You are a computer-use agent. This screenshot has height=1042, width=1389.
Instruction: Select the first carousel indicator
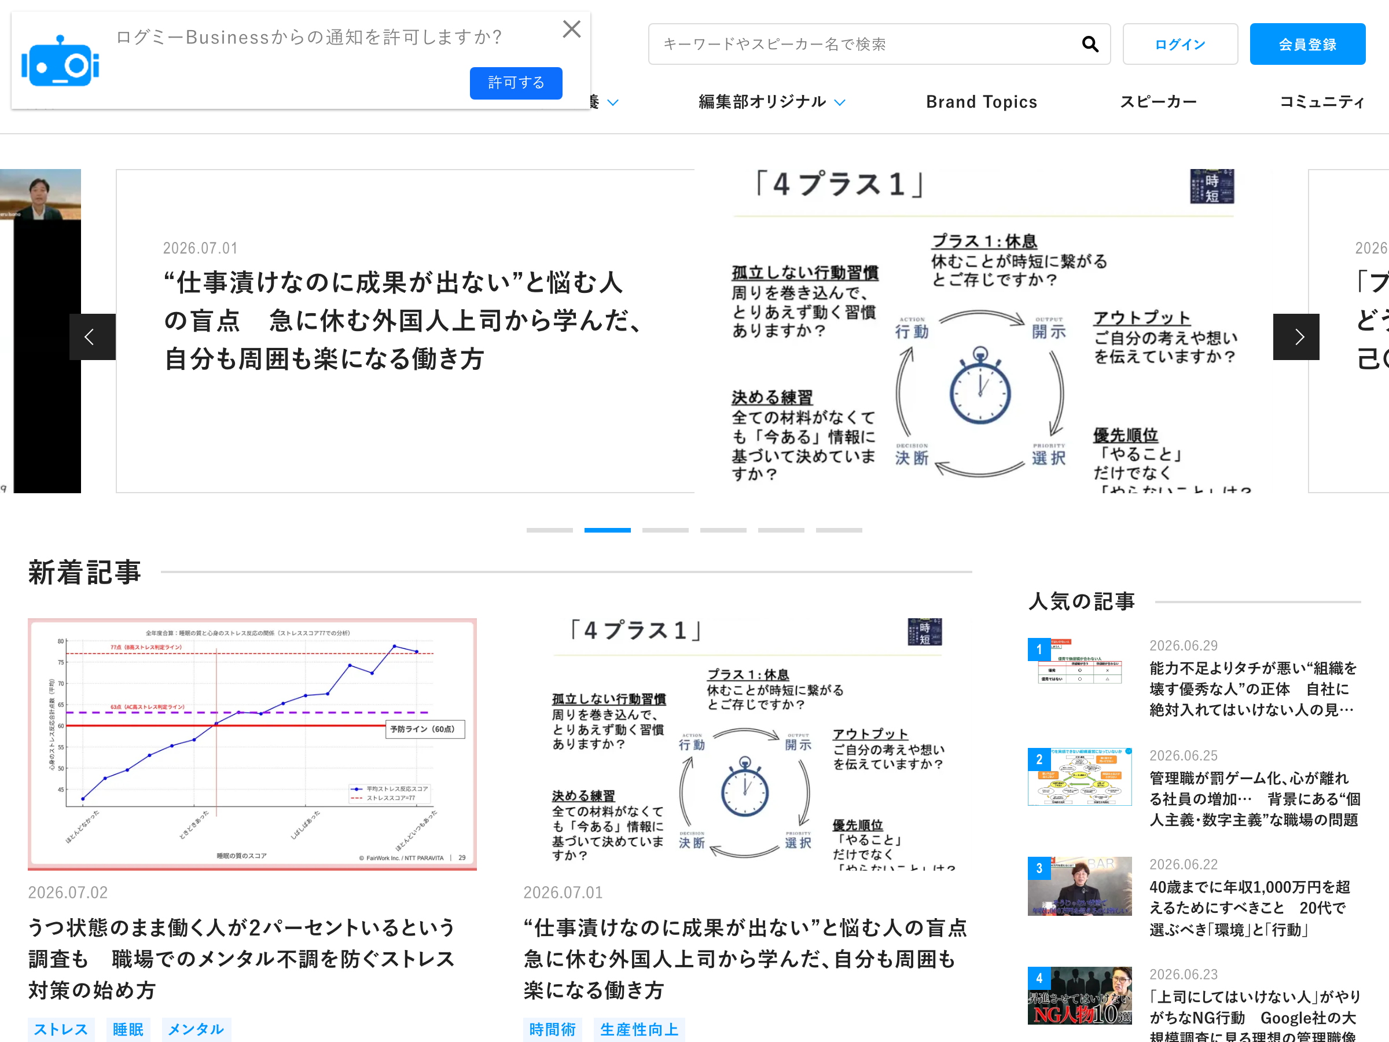coord(549,530)
